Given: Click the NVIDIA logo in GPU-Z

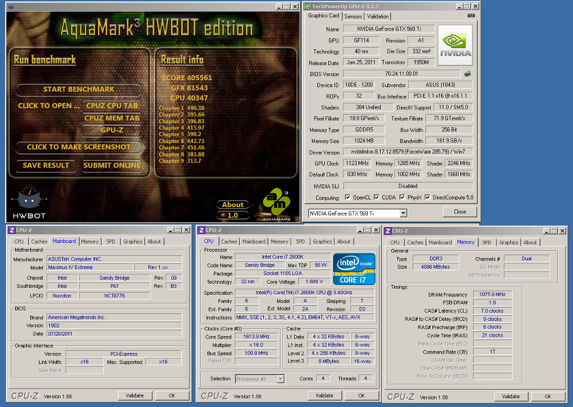Looking at the screenshot, I should [455, 45].
